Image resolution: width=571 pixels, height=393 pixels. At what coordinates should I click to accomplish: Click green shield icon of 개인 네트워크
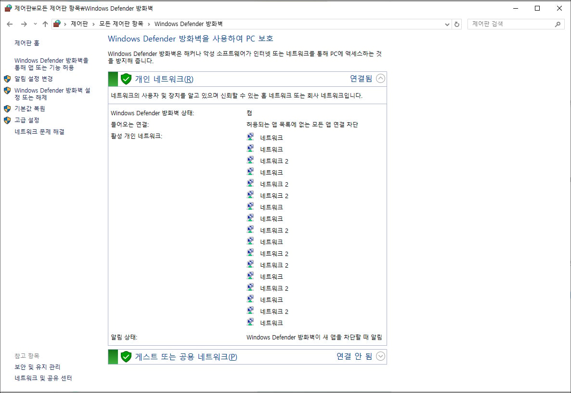click(x=126, y=79)
